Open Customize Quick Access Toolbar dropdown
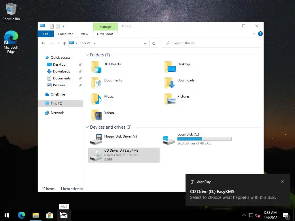 click(64, 26)
